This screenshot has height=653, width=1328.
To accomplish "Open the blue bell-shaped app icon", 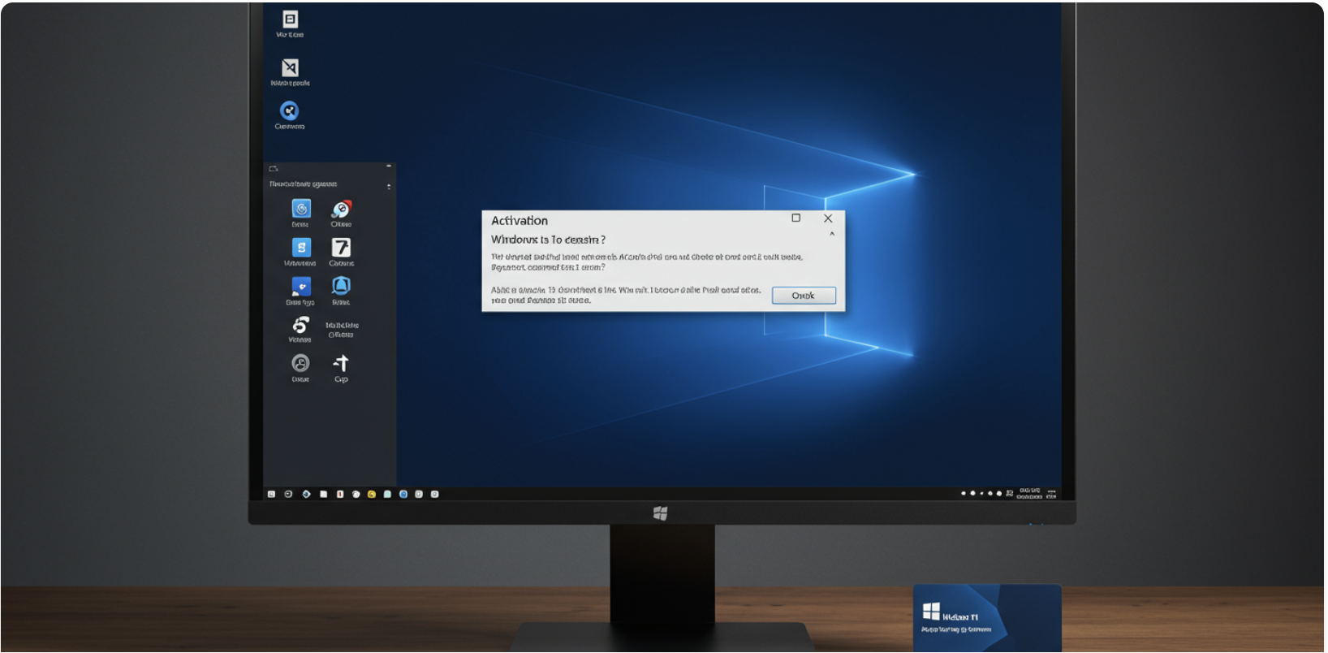I will tap(341, 285).
